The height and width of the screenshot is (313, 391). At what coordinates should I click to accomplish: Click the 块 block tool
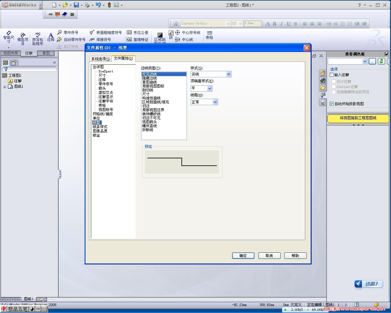click(171, 35)
